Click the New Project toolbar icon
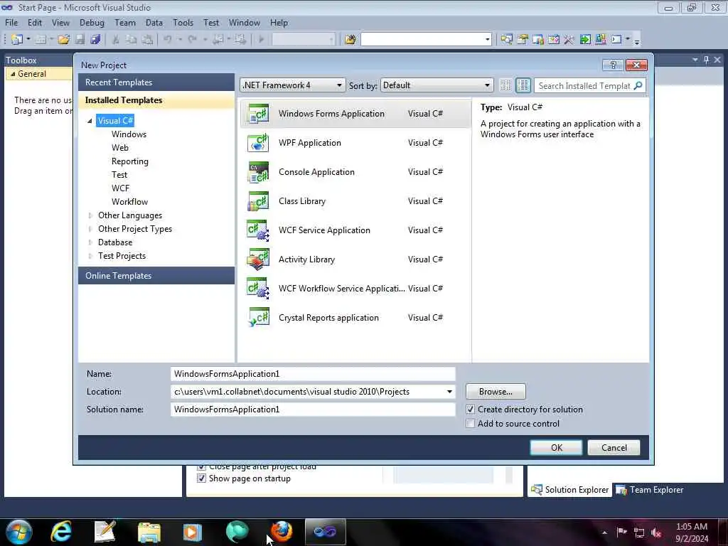The image size is (728, 546). point(17,40)
